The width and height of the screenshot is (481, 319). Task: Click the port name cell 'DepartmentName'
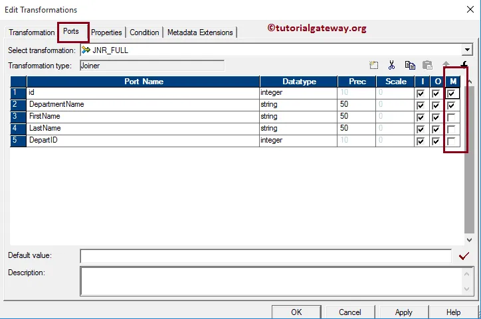[x=144, y=105]
